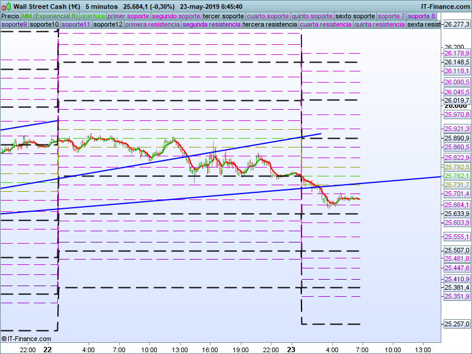The image size is (472, 354).
Task: Click the soporte11 legend label
Action: (76, 24)
